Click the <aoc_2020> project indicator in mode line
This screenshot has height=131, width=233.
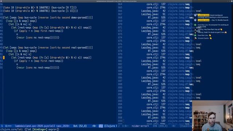pos(63,126)
